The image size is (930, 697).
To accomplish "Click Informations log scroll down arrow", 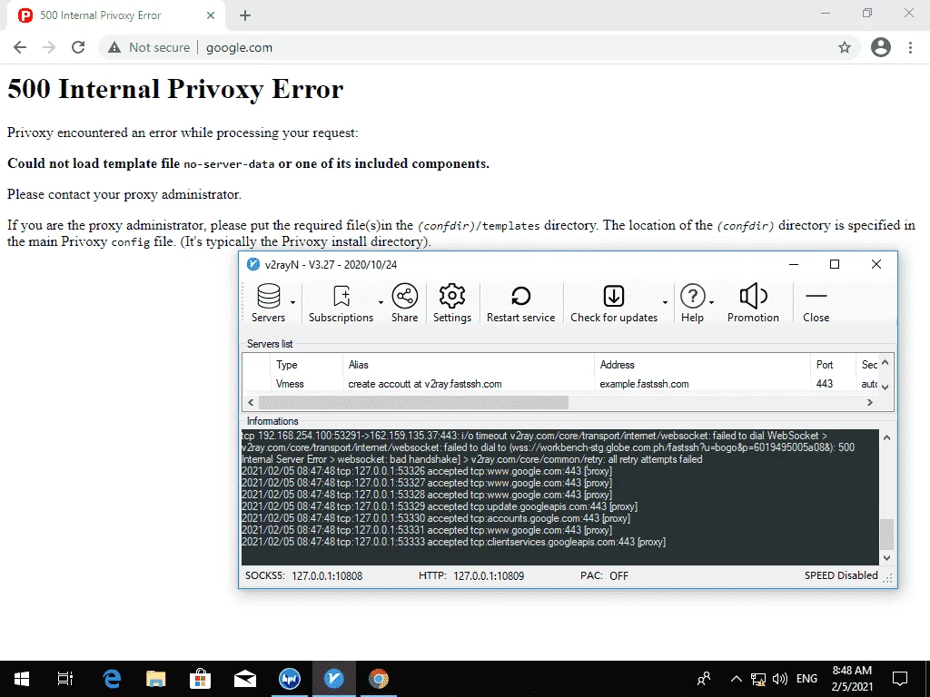I will tap(886, 558).
